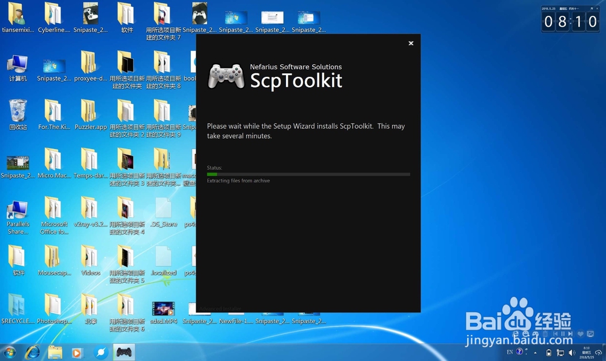Open the 计算机 (Computer) desktop icon
The width and height of the screenshot is (606, 361).
click(x=18, y=68)
